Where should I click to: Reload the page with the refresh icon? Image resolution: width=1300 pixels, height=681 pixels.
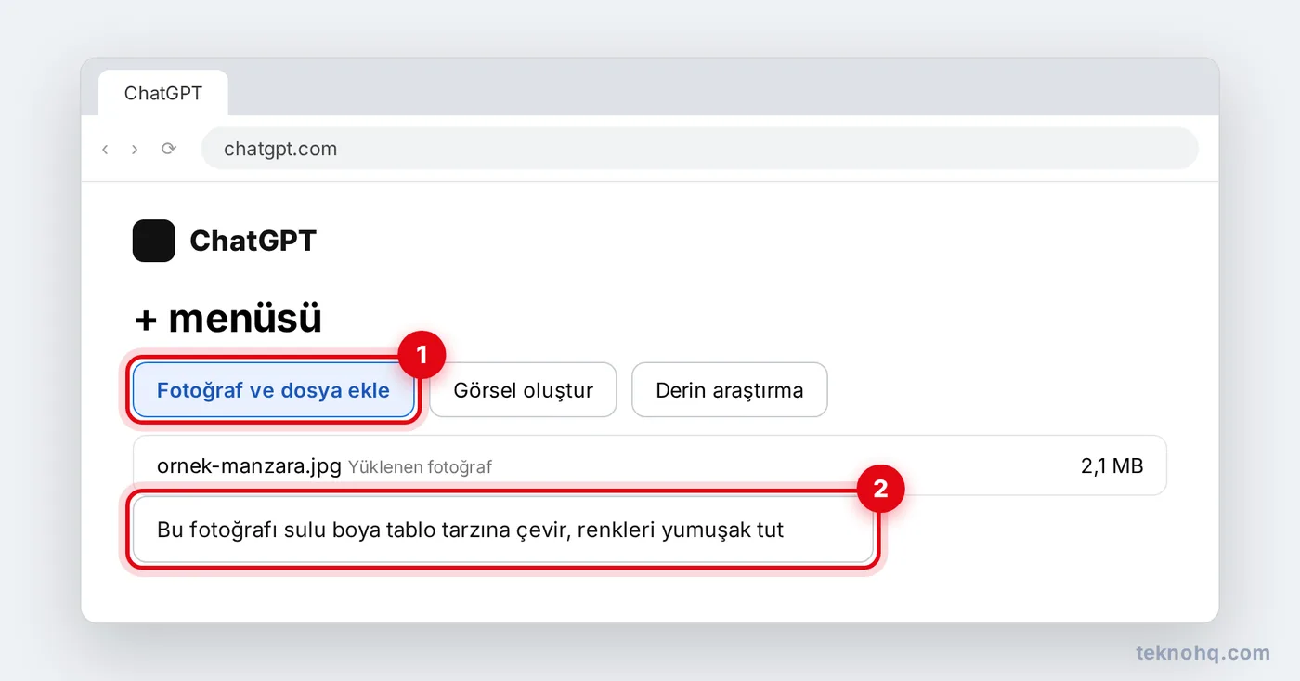(168, 149)
